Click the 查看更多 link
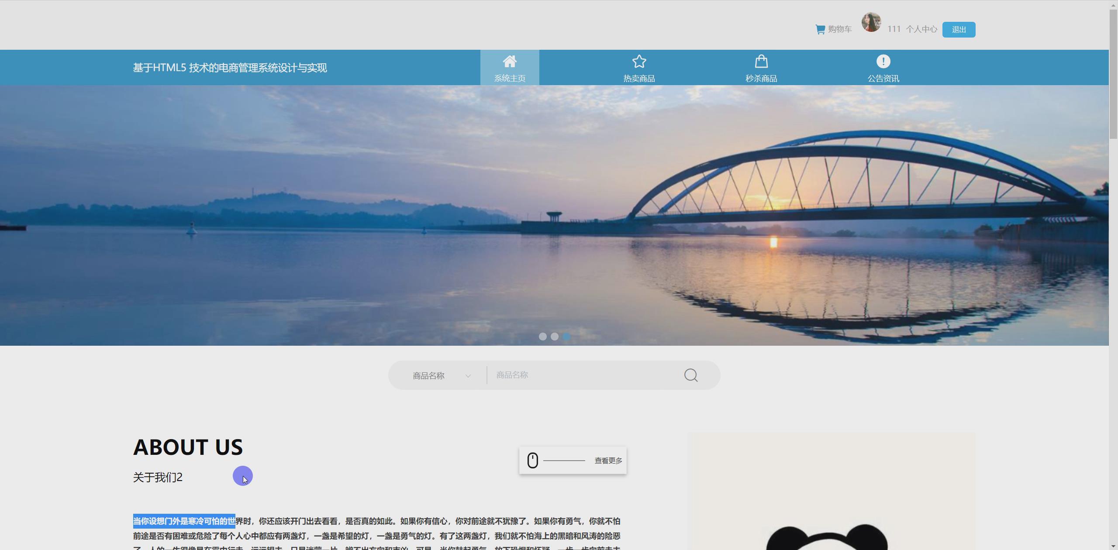 608,461
